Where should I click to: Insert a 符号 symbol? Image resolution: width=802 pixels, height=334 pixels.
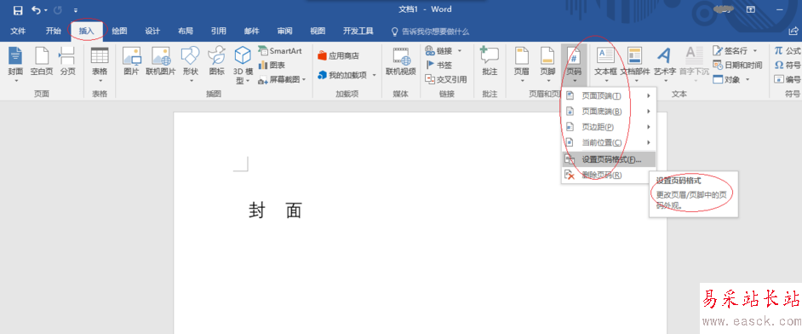(788, 65)
